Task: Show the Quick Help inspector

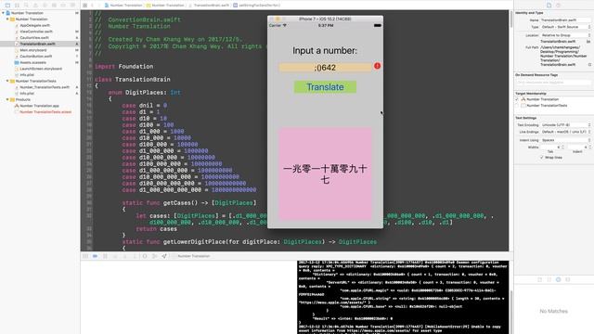Action: click(x=559, y=6)
